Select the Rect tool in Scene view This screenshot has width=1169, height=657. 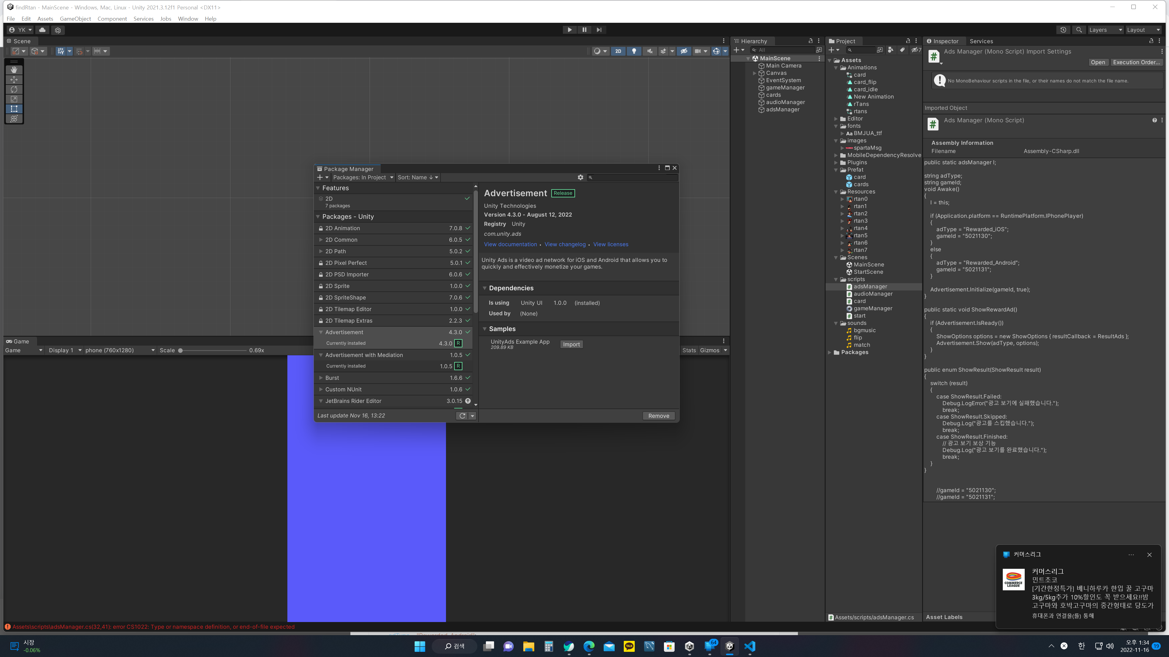(14, 109)
